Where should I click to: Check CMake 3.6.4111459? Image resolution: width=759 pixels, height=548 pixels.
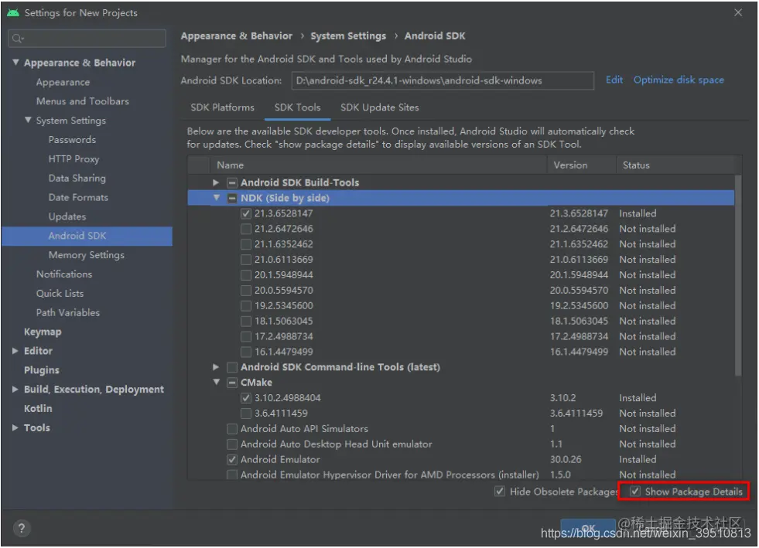pos(246,414)
